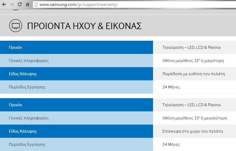
Task: Click the partially visible circular icon at top
Action: pos(16,9)
